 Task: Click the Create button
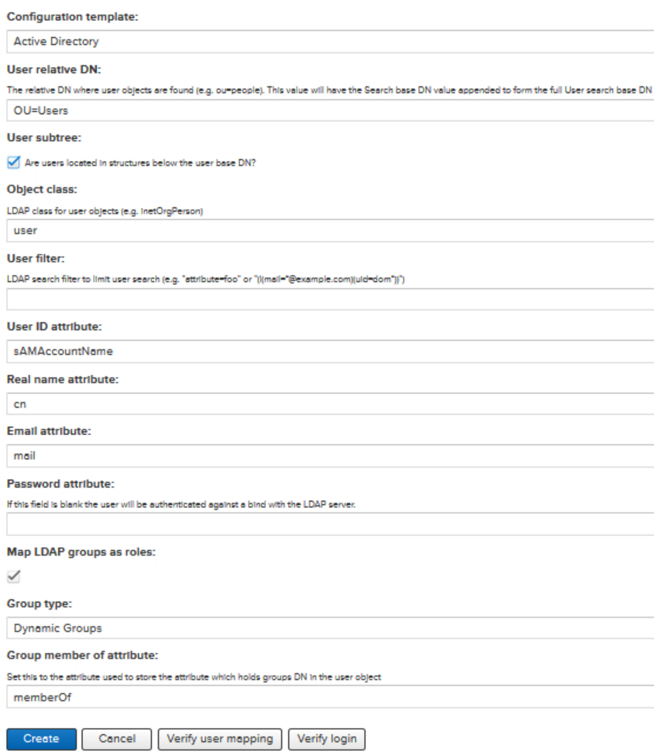click(x=42, y=739)
